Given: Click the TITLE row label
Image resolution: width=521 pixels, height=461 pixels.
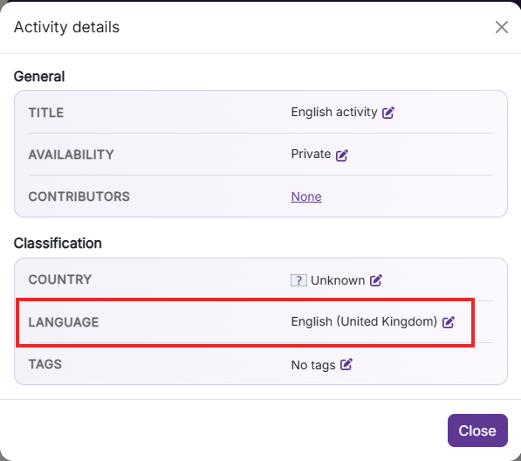Looking at the screenshot, I should pyautogui.click(x=46, y=113).
